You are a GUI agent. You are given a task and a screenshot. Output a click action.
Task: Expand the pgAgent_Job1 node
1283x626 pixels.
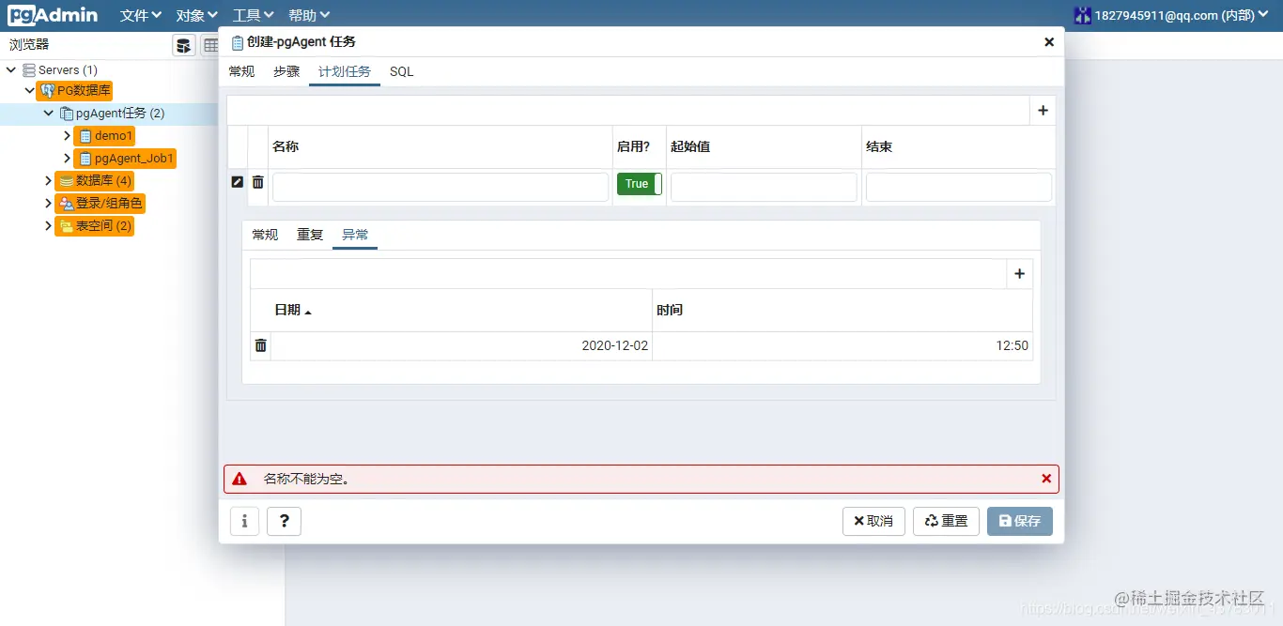coord(67,159)
